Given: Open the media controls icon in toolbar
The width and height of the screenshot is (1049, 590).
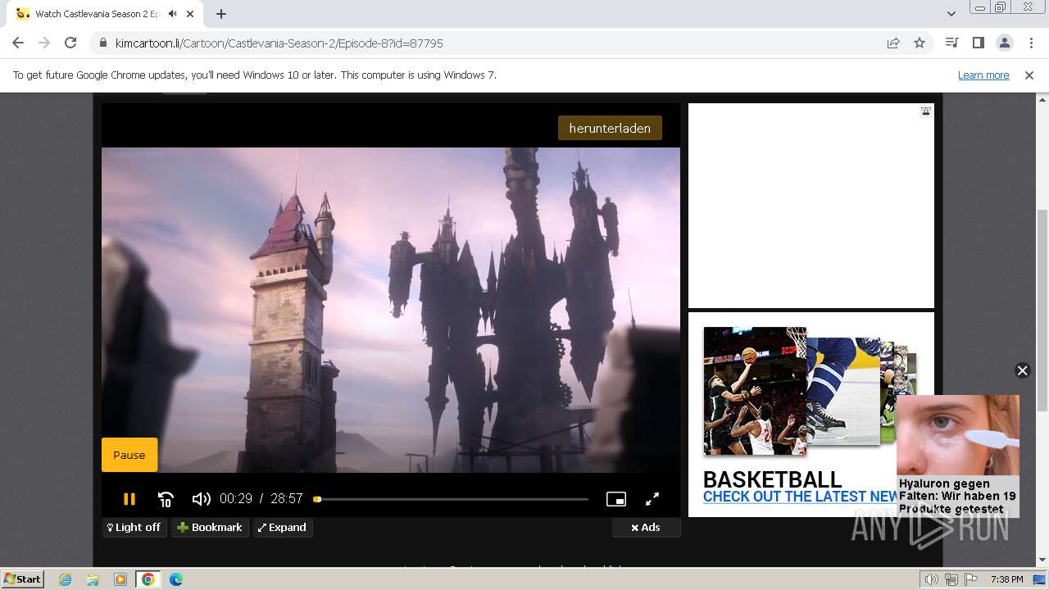Looking at the screenshot, I should [x=951, y=43].
